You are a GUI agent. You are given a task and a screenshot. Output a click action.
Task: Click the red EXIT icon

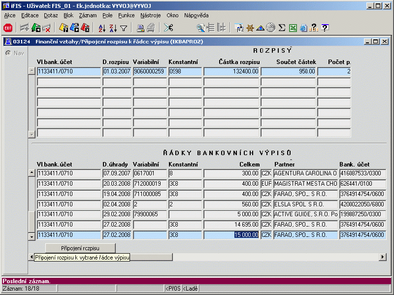8,28
